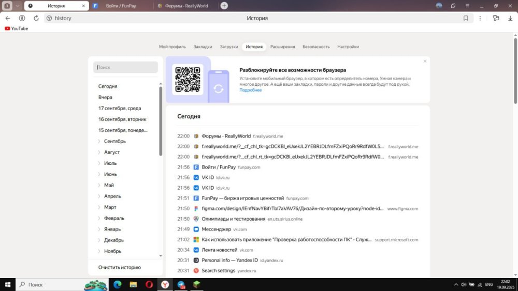Click the QR code image in the banner
Viewport: 518px width, 291px height.
click(x=188, y=80)
